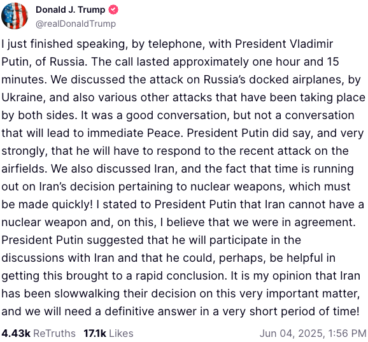Visit the @realDonaldTrump handle link

pos(76,24)
